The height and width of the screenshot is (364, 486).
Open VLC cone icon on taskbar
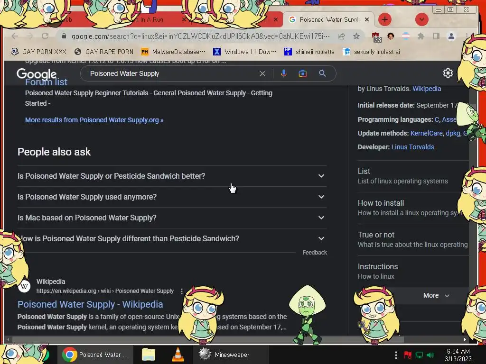point(178,355)
